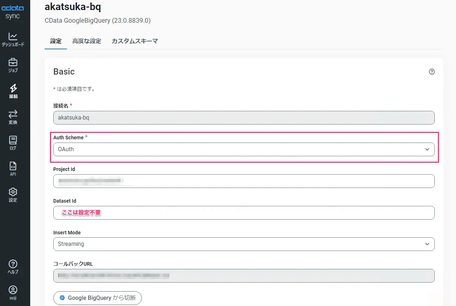The width and height of the screenshot is (456, 306).
Task: Focus the Project Id input field
Action: pyautogui.click(x=244, y=181)
